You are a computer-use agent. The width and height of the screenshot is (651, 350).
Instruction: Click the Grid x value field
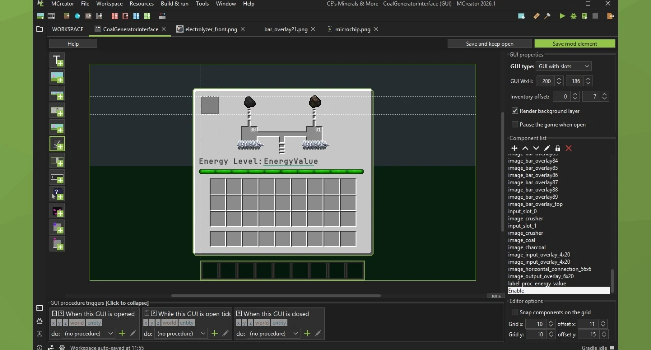click(536, 324)
